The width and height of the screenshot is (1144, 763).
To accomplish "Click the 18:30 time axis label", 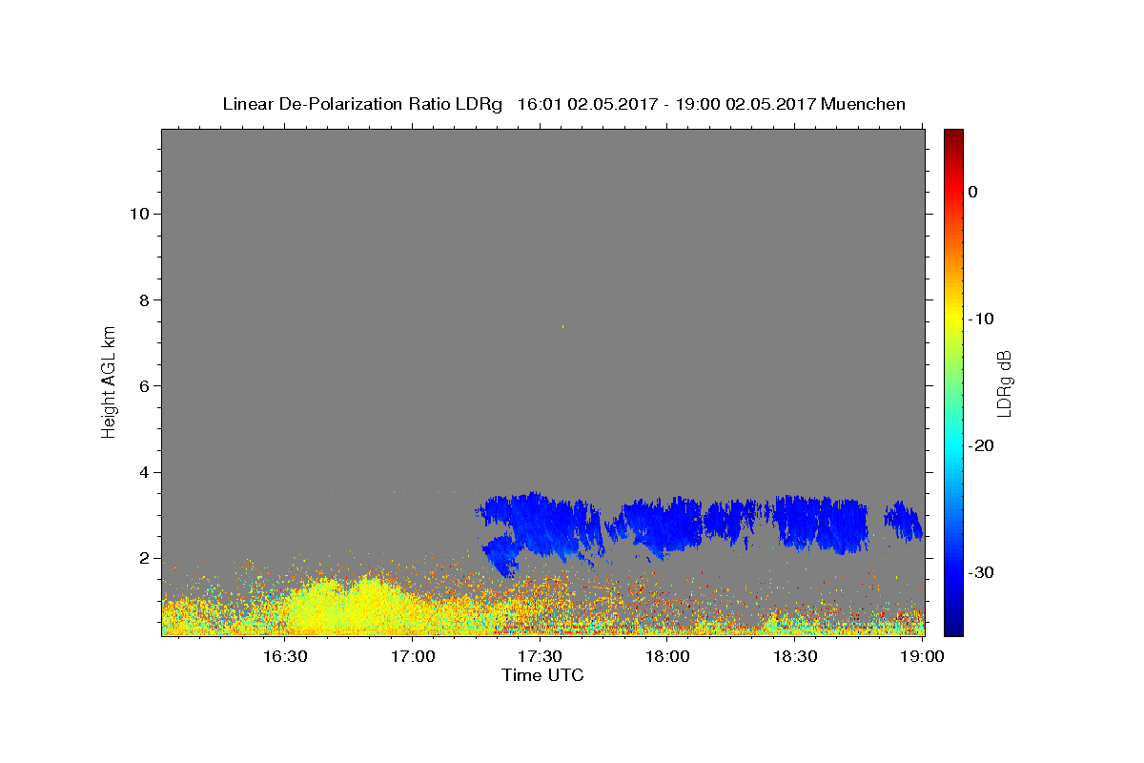I will 795,656.
